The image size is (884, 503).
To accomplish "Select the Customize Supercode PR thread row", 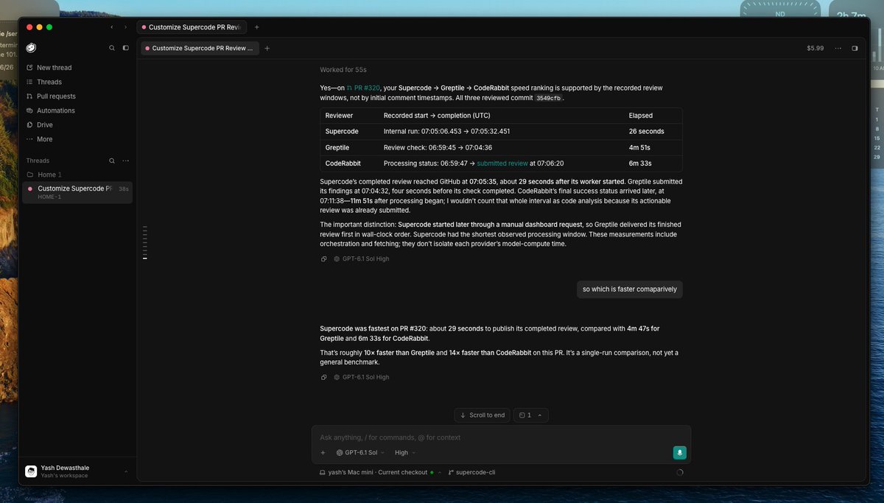I will [77, 192].
